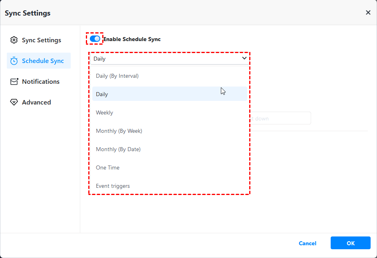Choose Monthly (By Date) schedule
This screenshot has height=258, width=377.
(x=118, y=150)
